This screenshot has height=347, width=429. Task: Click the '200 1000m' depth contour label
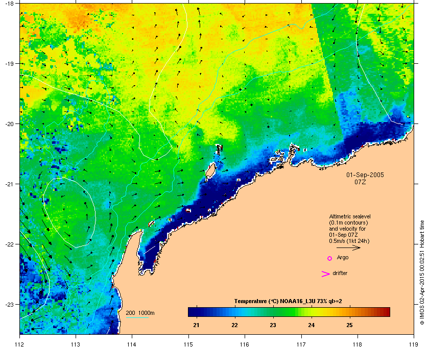pyautogui.click(x=140, y=313)
